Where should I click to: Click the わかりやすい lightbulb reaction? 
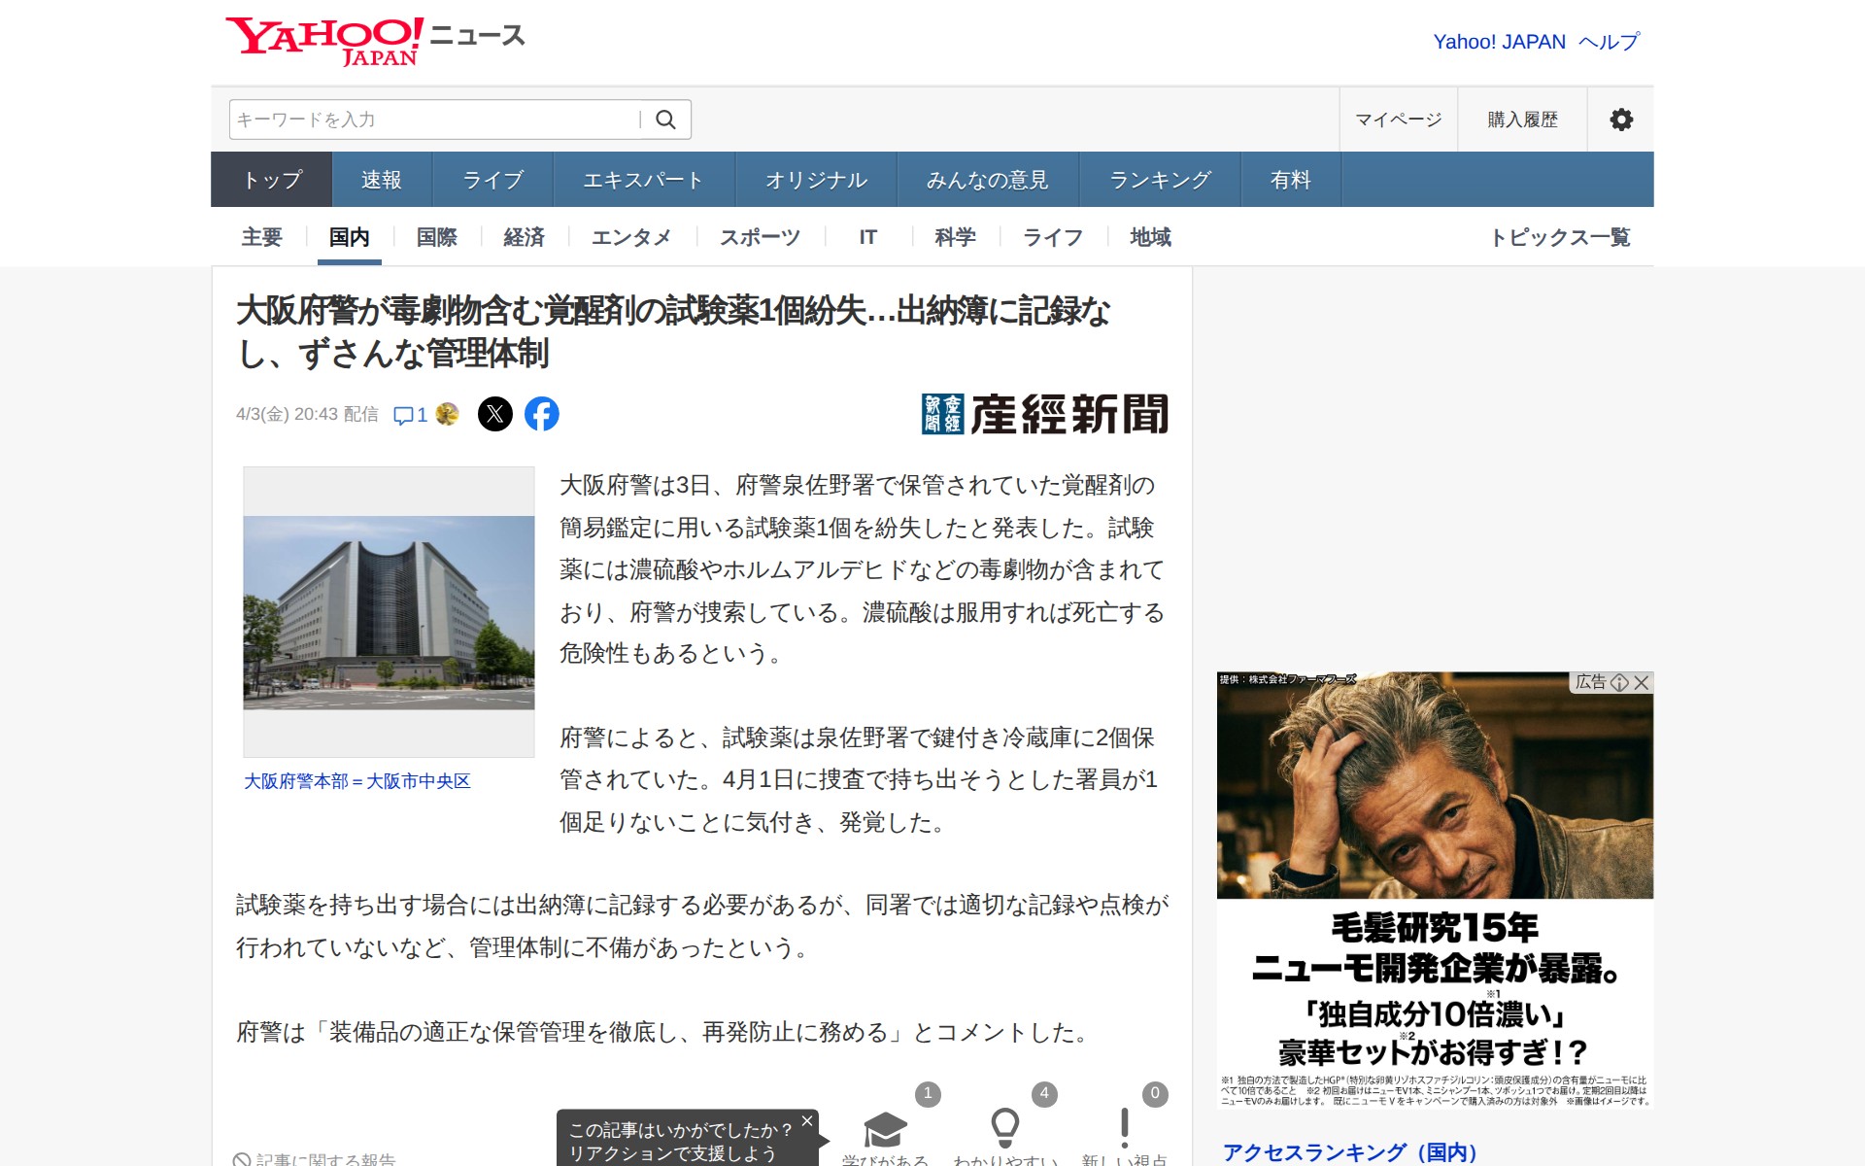(1004, 1127)
